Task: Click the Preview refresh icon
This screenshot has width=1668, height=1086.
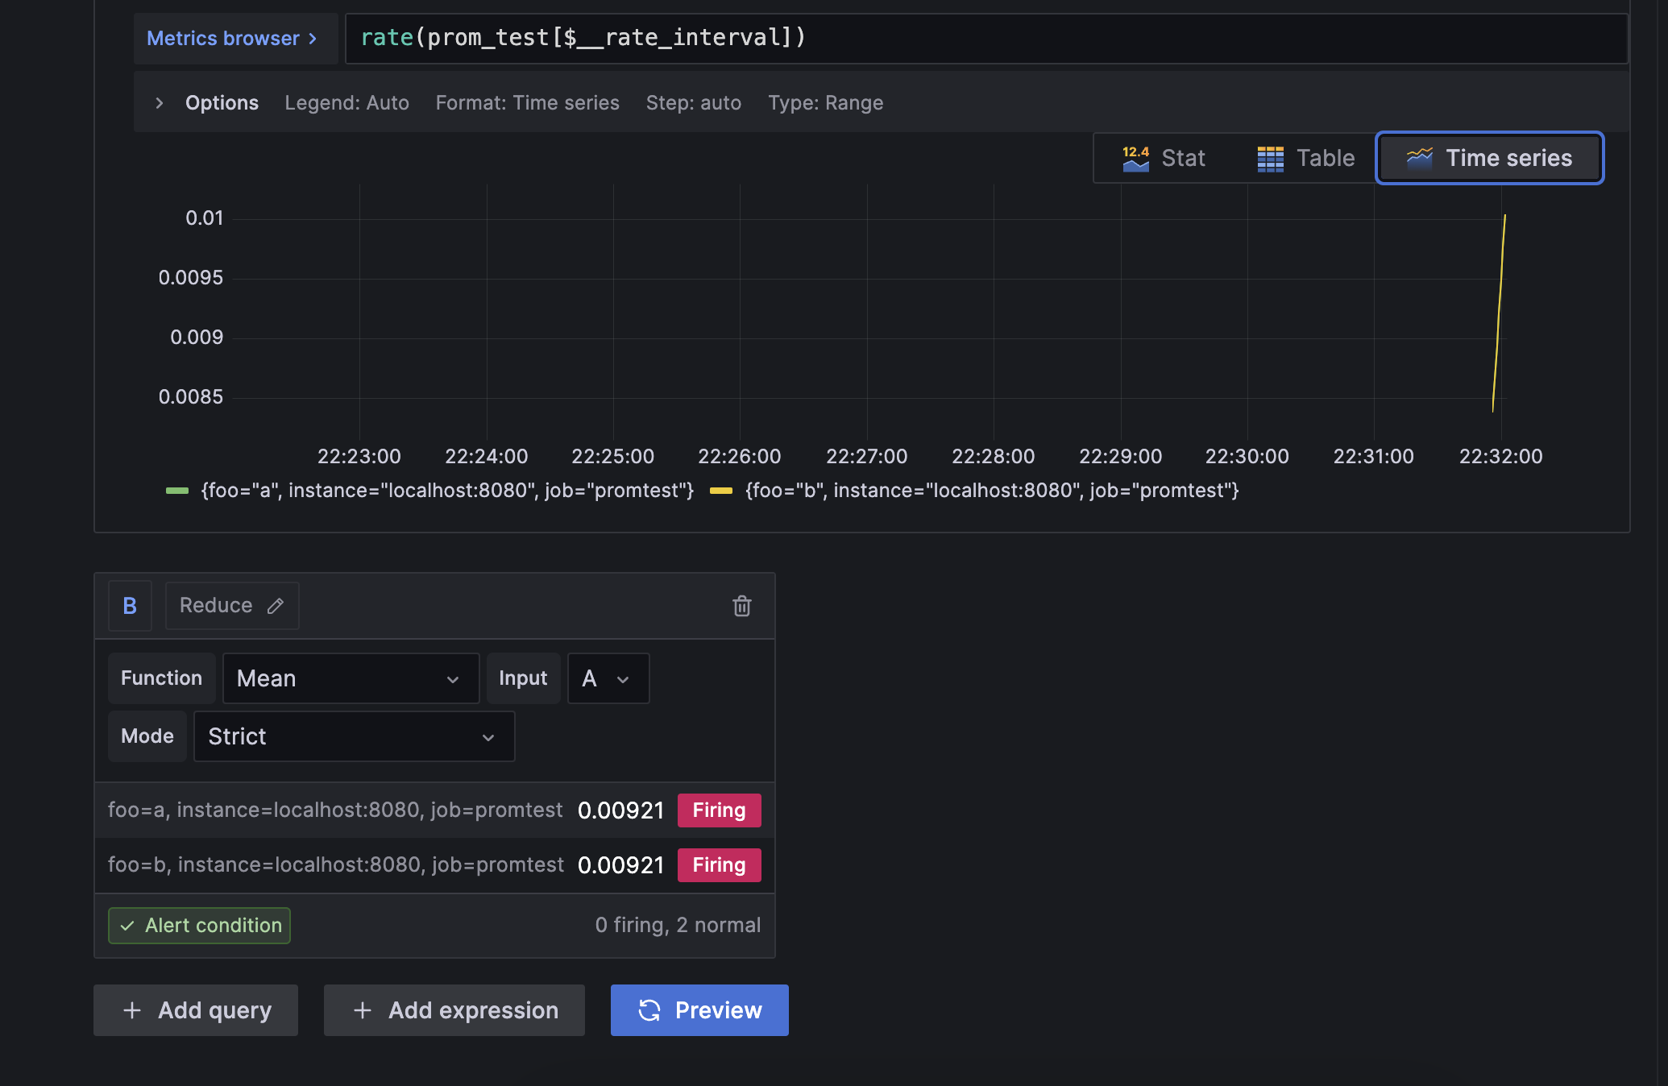Action: click(649, 1010)
